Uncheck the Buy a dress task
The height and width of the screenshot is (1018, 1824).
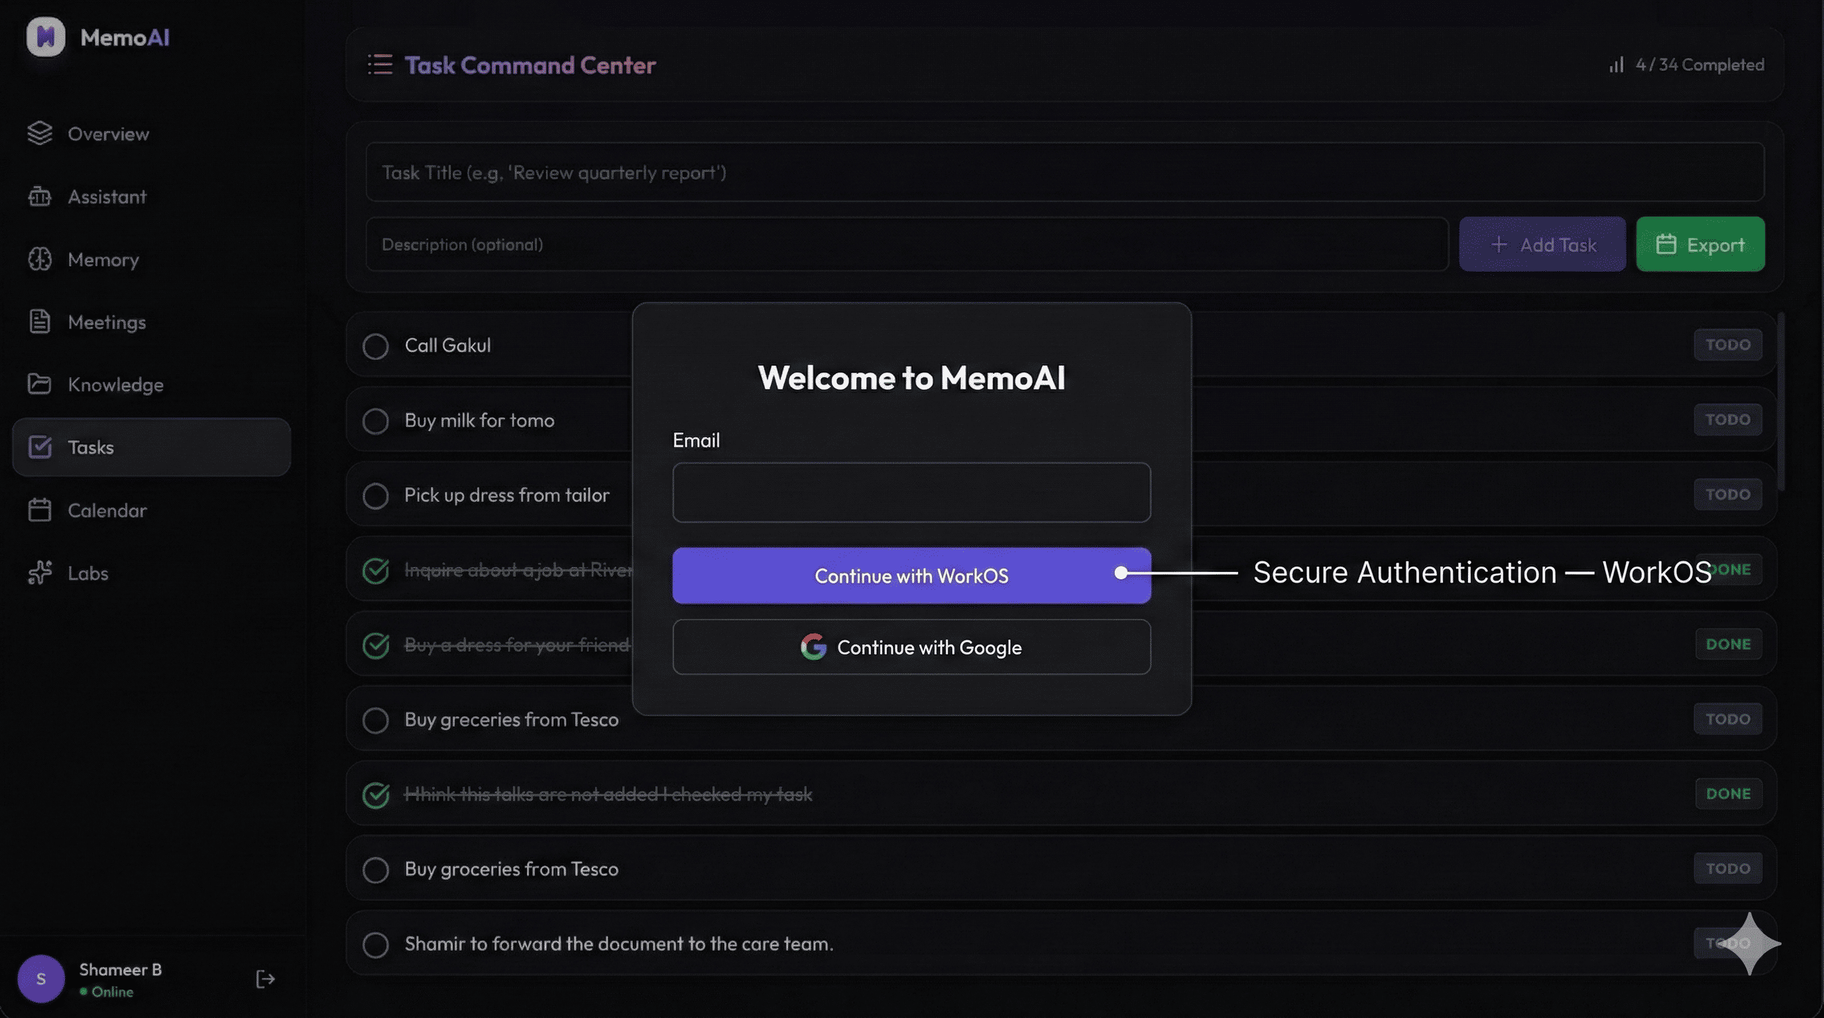pos(375,645)
